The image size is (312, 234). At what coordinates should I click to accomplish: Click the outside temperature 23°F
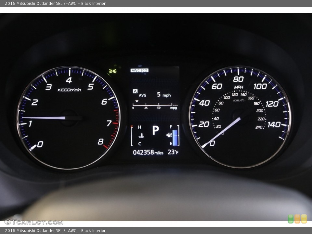[x=173, y=152]
